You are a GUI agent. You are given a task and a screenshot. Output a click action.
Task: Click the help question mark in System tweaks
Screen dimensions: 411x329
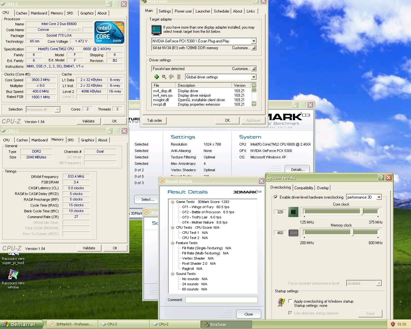click(x=381, y=177)
